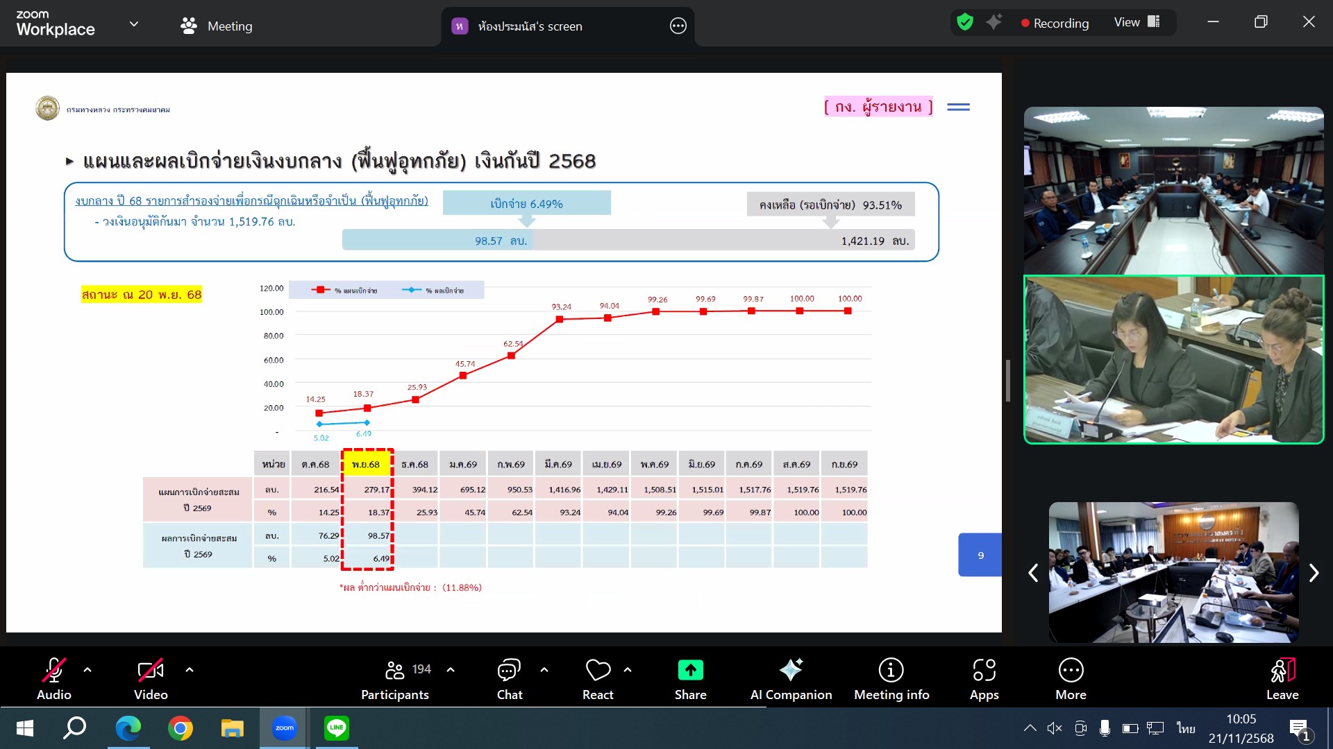
Task: Start camera with the Video button
Action: coord(151,678)
